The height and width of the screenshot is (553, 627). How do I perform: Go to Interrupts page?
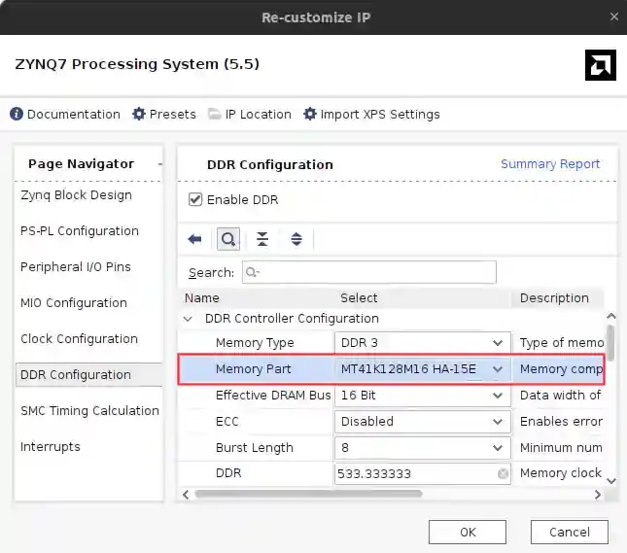coord(51,447)
